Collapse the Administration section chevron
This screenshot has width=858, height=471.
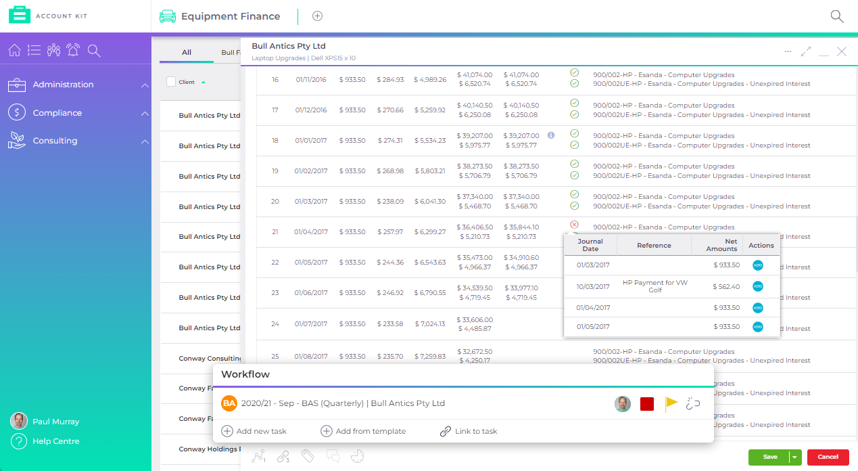point(145,85)
